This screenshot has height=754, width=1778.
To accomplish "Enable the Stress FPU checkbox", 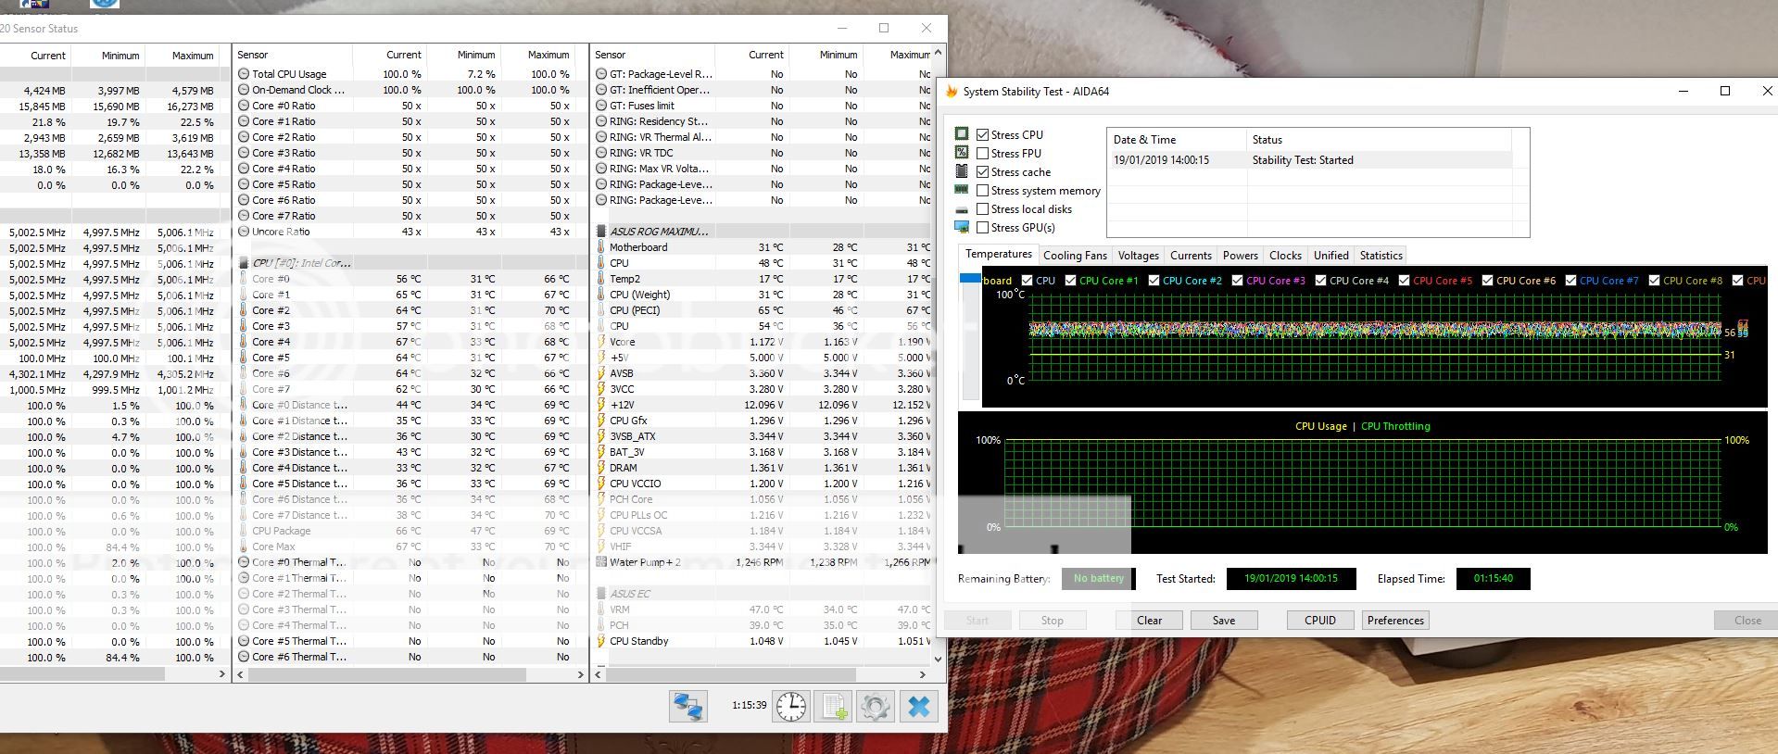I will 982,153.
